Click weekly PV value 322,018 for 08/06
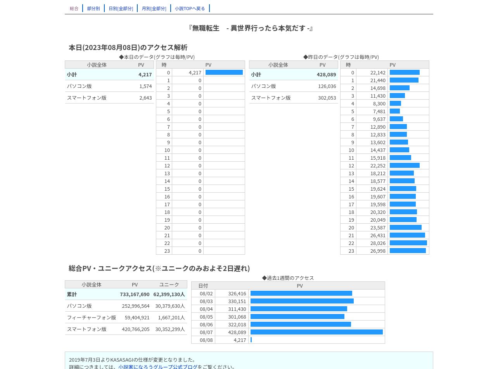This screenshot has width=498, height=369. (237, 324)
